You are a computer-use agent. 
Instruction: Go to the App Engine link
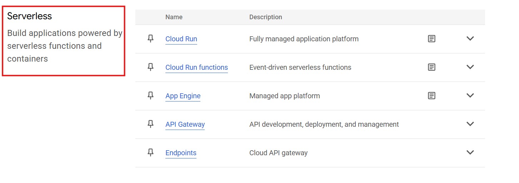(183, 96)
